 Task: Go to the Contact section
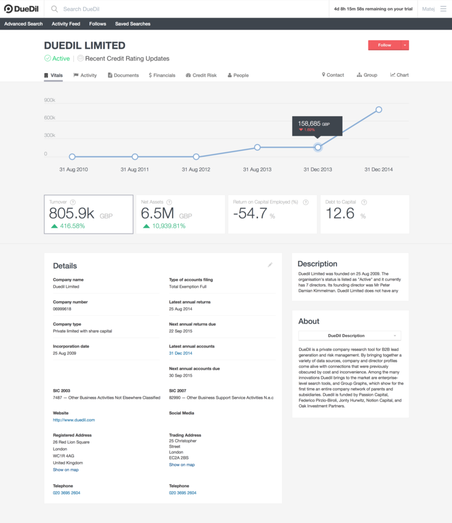[x=333, y=75]
